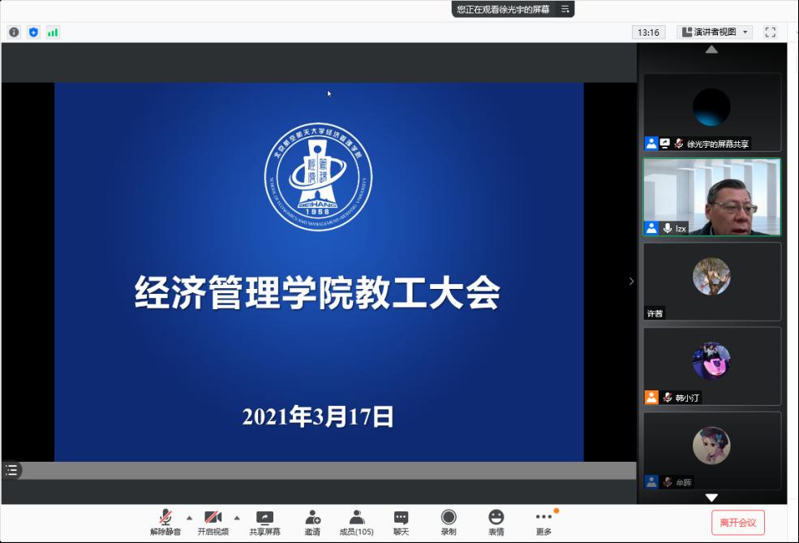Open the chat panel
This screenshot has height=543, width=799.
pos(401,523)
